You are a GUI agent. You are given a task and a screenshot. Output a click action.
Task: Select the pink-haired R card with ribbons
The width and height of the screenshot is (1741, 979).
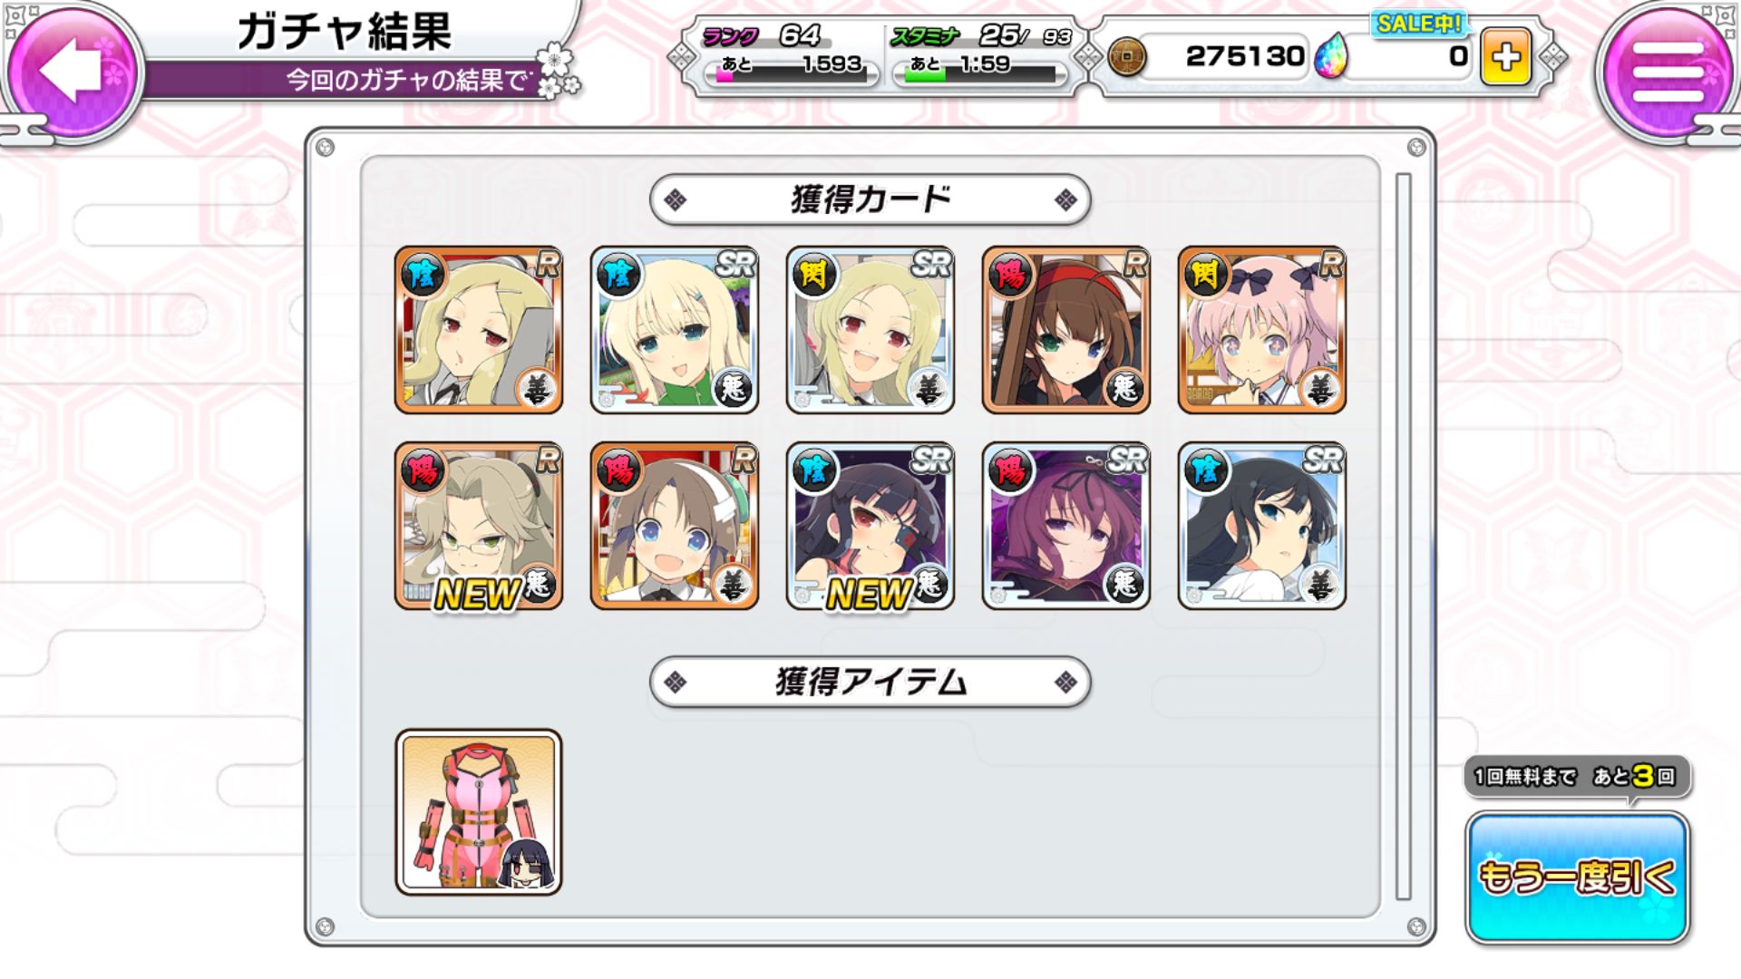click(x=1262, y=330)
